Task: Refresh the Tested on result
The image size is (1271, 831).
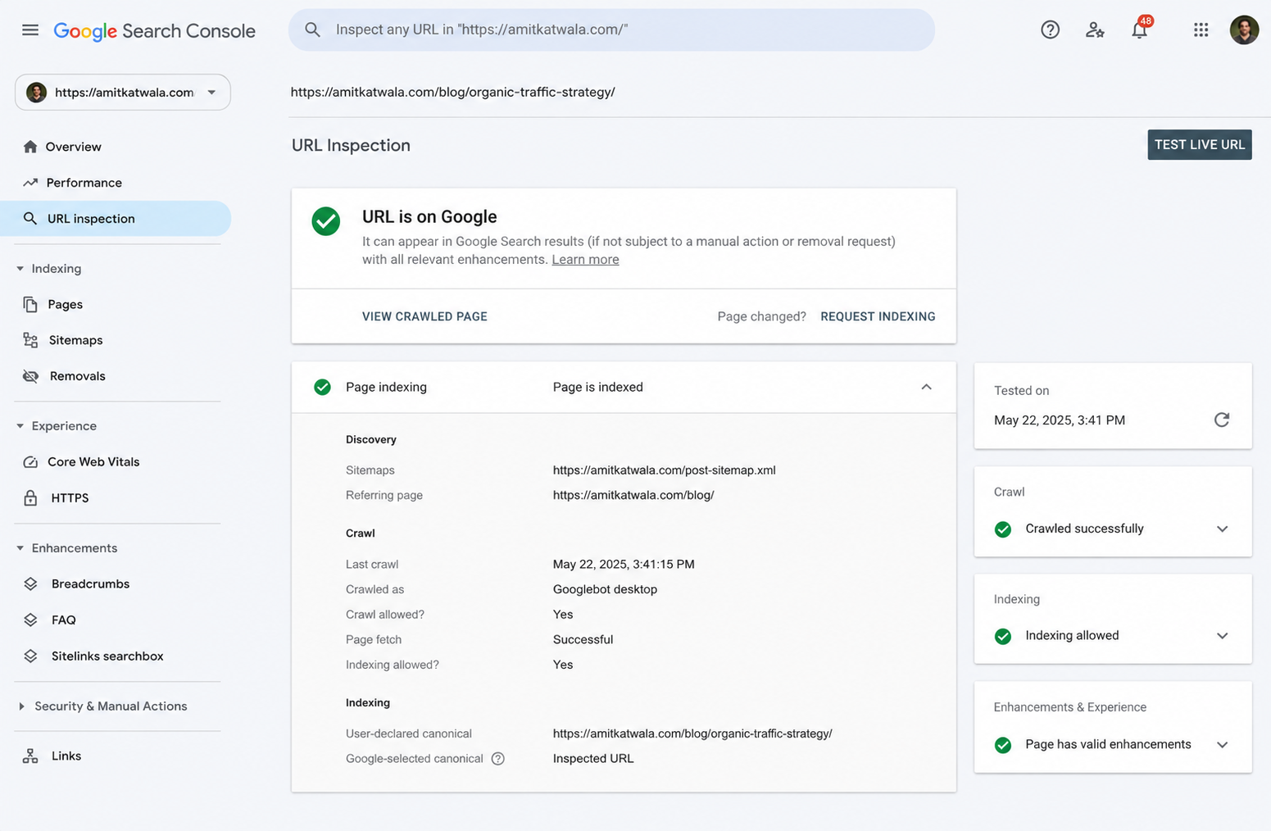Action: tap(1222, 420)
